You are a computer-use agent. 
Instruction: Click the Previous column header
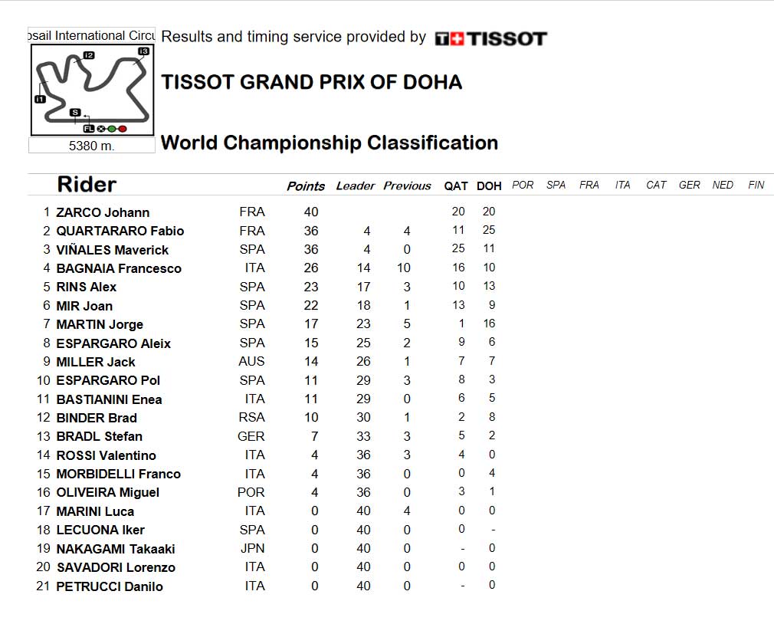407,186
